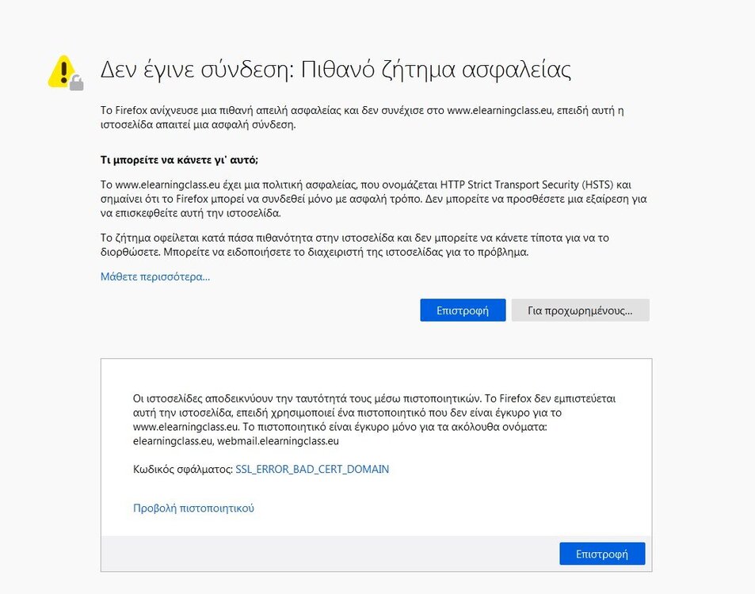Toggle the 'Για προχωρημένους…' advanced details button
This screenshot has width=755, height=594.
(x=580, y=310)
